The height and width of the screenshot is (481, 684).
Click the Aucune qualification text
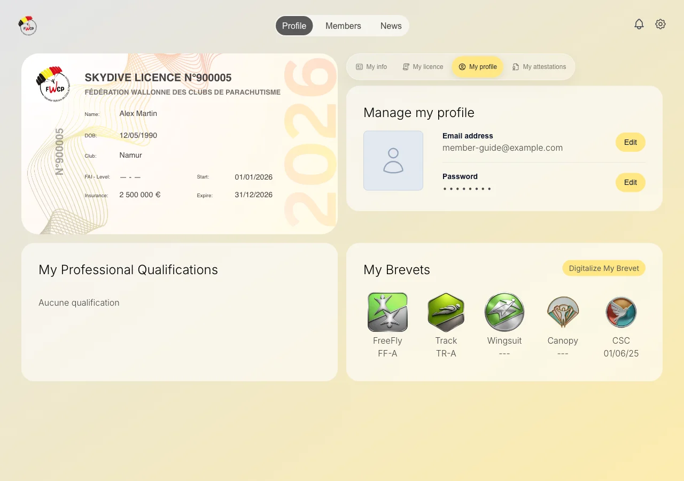tap(79, 302)
